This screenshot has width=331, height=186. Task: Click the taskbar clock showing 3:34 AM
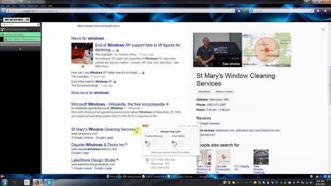pyautogui.click(x=320, y=182)
